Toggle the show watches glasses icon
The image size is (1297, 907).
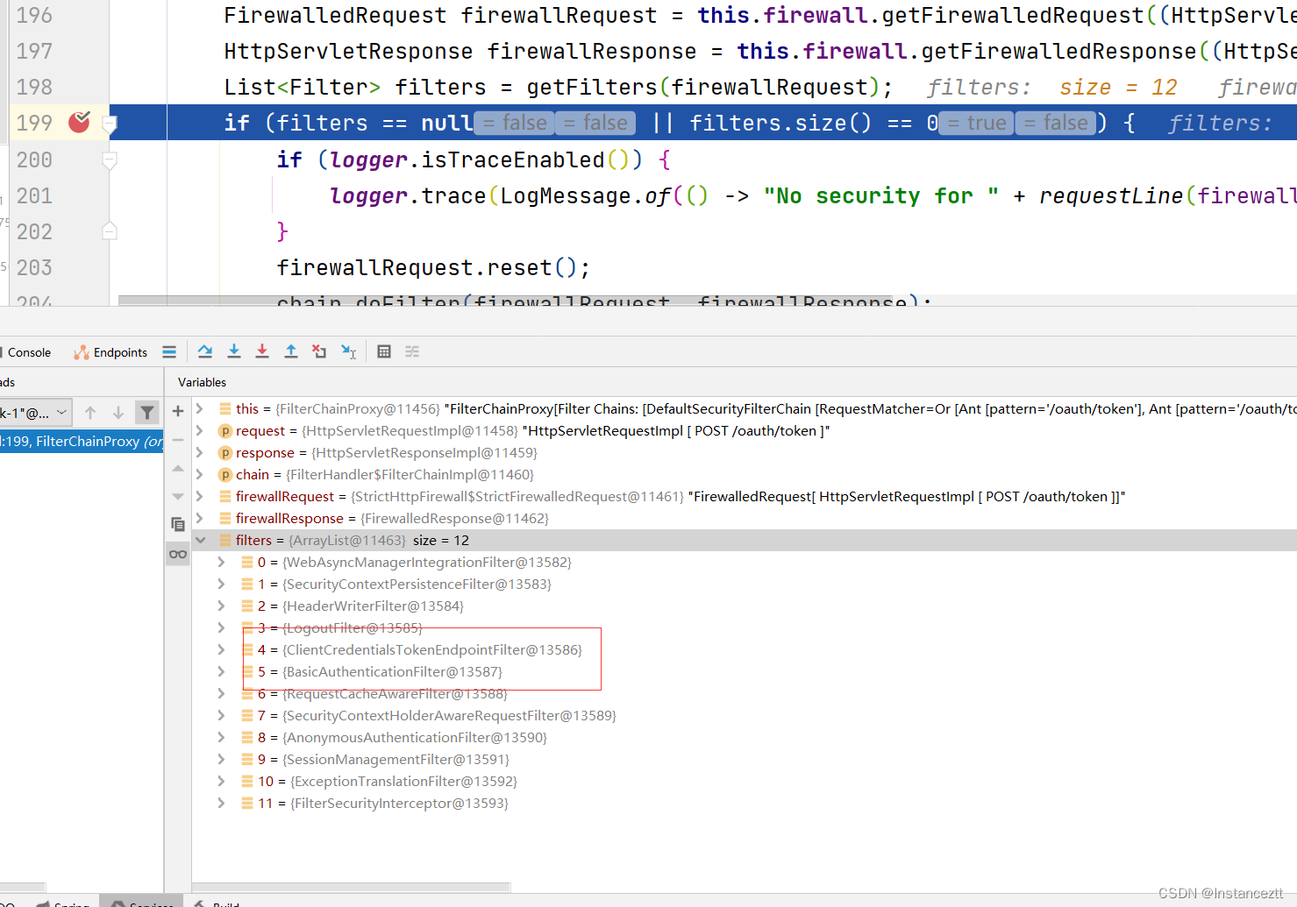tap(178, 554)
